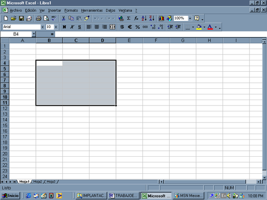
Task: Toggle Merge and Center
Action: point(112,27)
